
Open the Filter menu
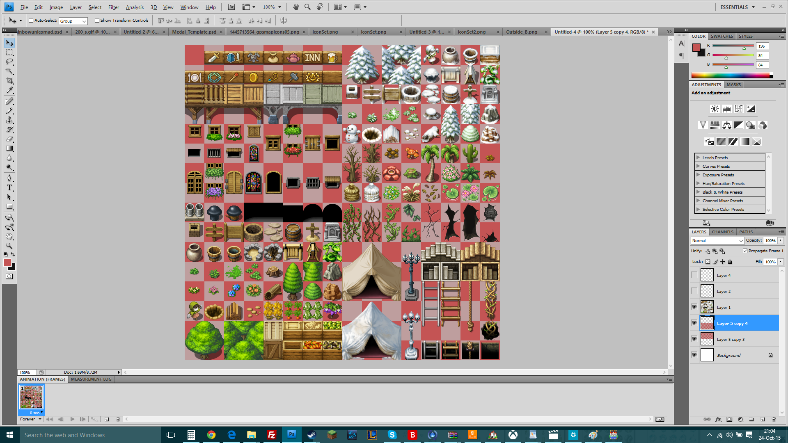[x=113, y=7]
